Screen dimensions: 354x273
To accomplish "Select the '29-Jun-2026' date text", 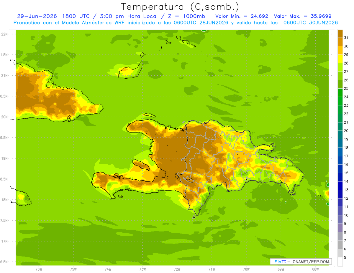I will tap(37, 16).
